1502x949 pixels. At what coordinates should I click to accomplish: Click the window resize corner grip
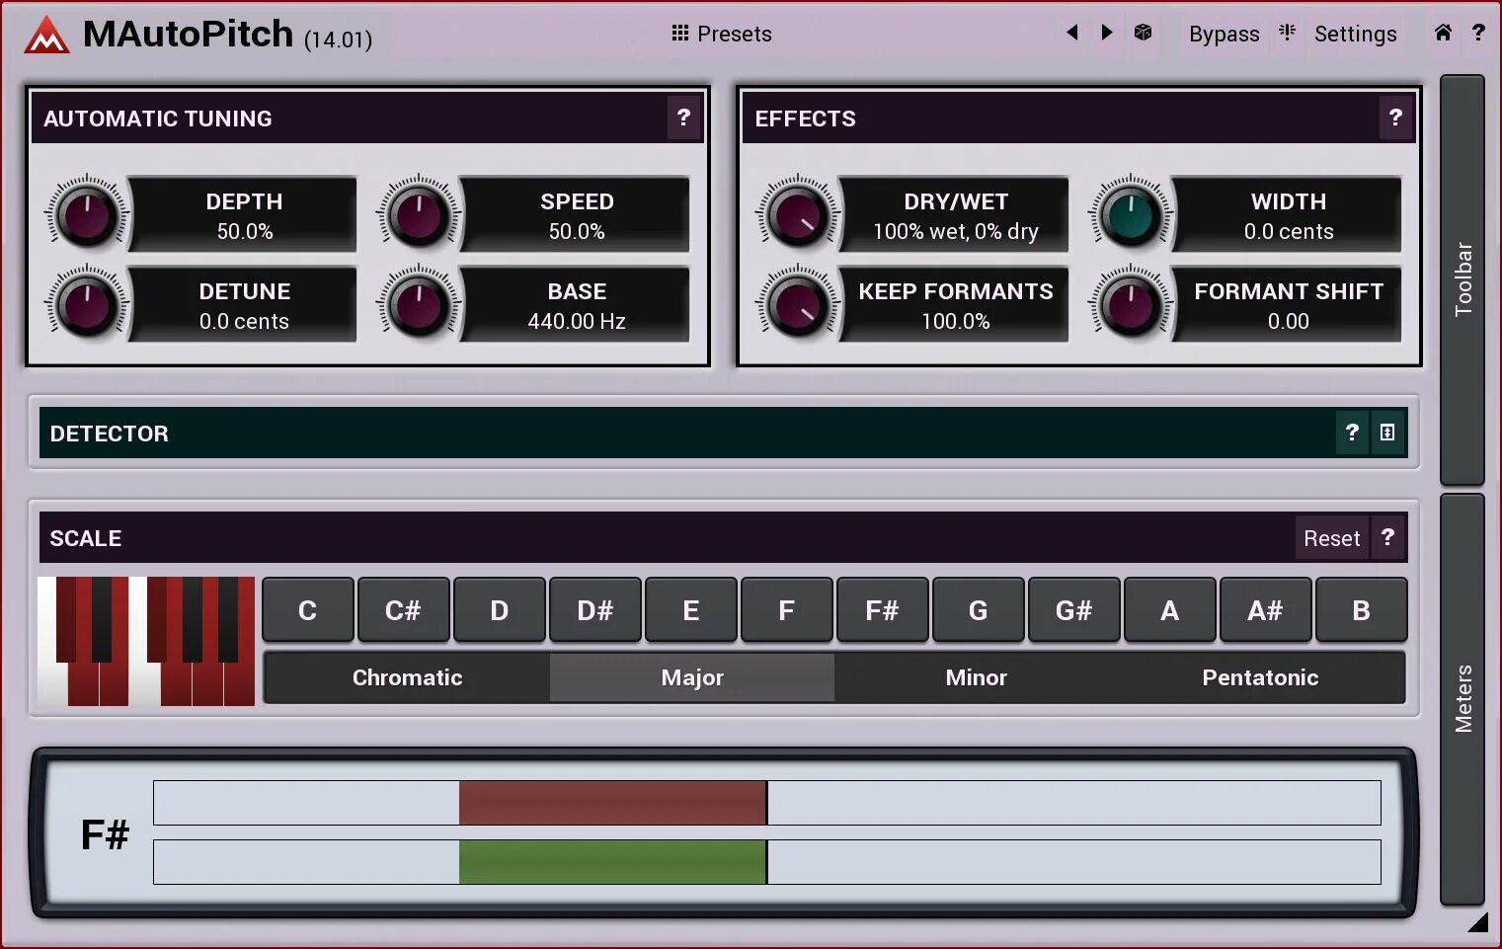click(x=1477, y=922)
